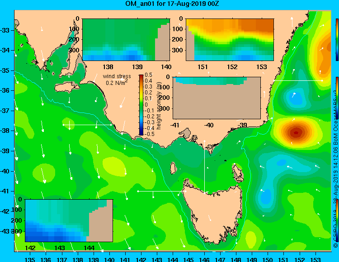Click the -37 latitude axis label
This screenshot has height=262, width=339.
pyautogui.click(x=5, y=111)
